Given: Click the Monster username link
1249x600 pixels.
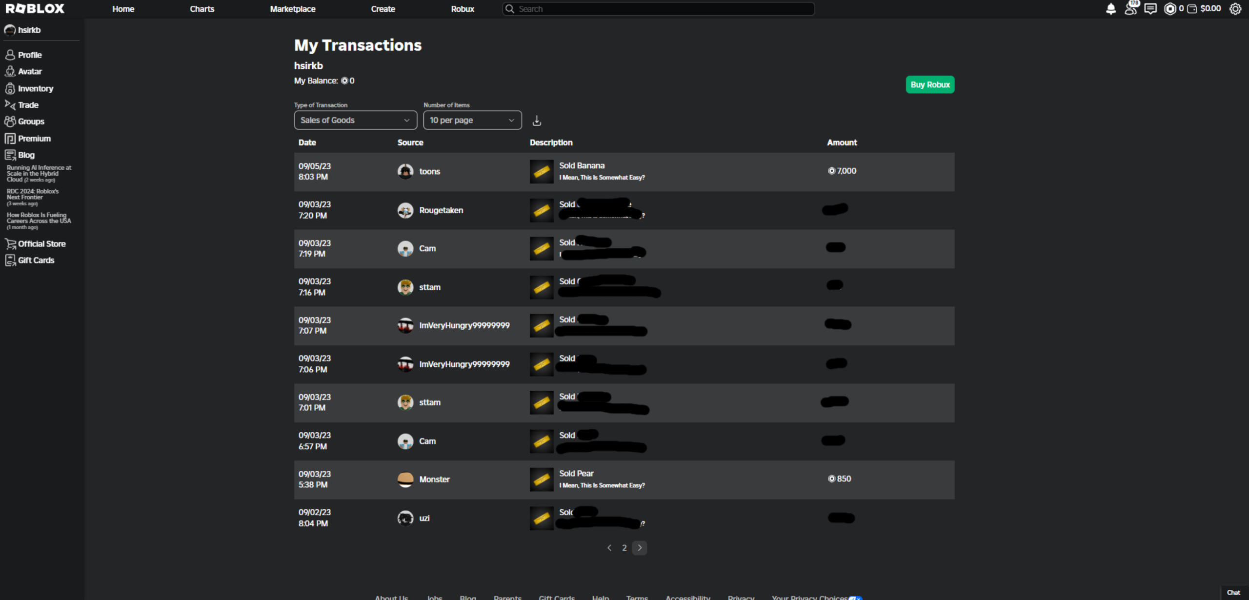Looking at the screenshot, I should (x=434, y=480).
